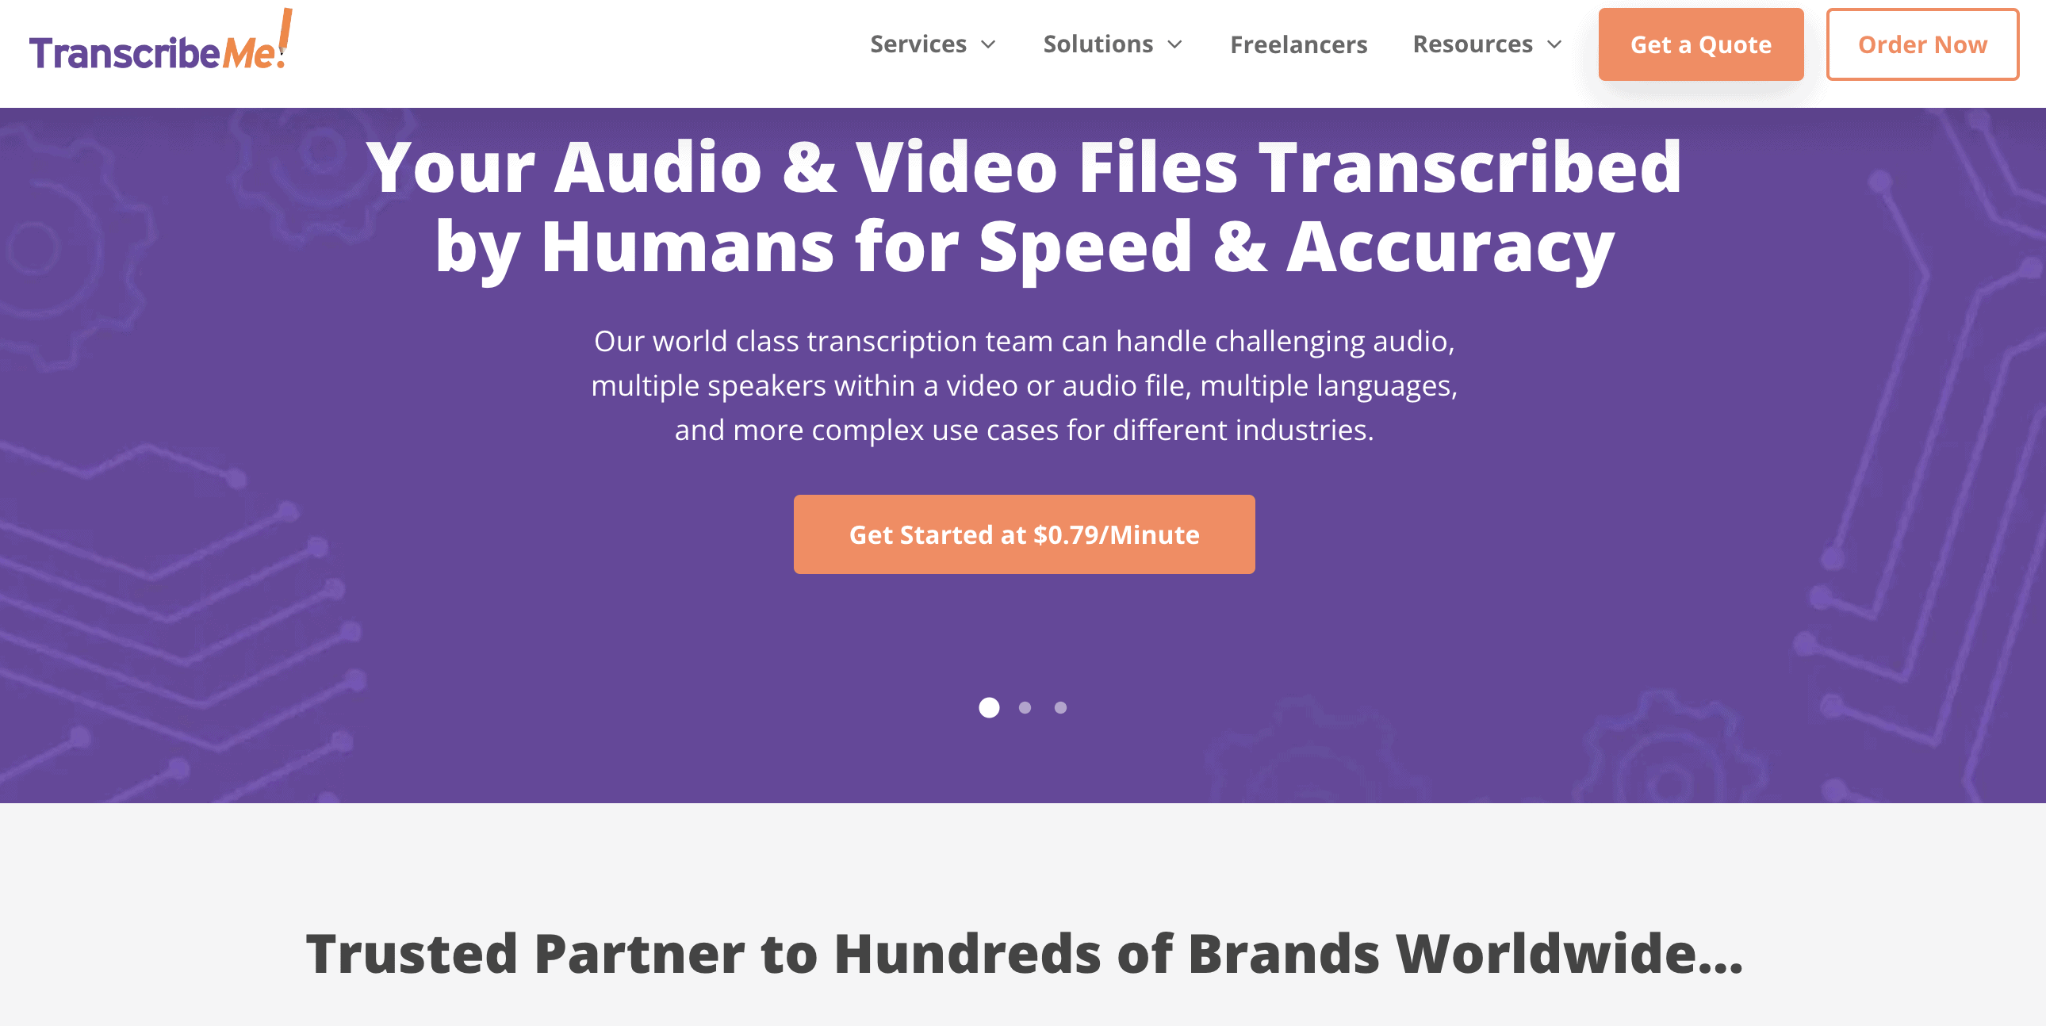Click the second carousel dot indicator
The width and height of the screenshot is (2046, 1026).
tap(1027, 706)
